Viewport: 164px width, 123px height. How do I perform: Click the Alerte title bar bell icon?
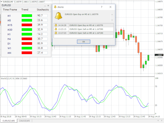tap(55, 7)
